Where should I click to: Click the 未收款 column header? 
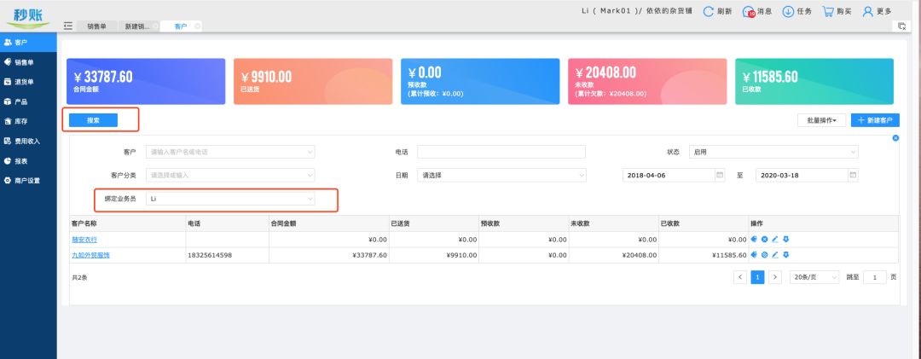point(613,223)
